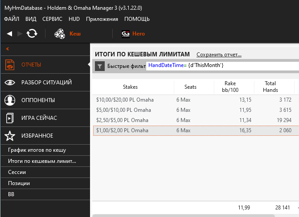Click the person icon for ОППОНЕНТЫ
The width and height of the screenshot is (299, 217).
10,100
